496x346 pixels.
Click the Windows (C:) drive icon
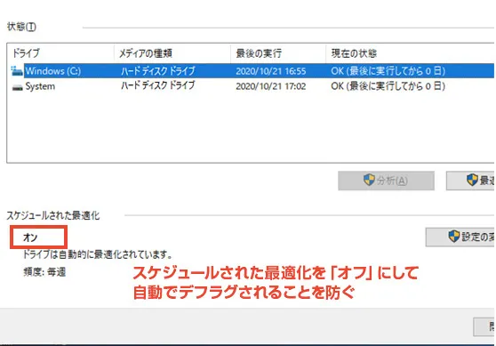click(17, 71)
